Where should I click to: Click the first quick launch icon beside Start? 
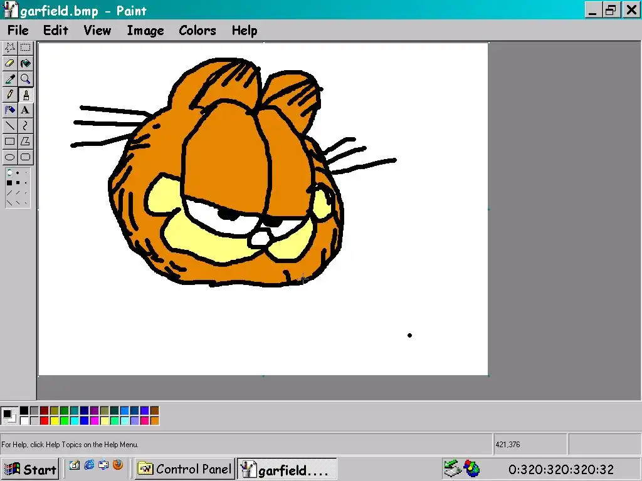[x=74, y=465]
